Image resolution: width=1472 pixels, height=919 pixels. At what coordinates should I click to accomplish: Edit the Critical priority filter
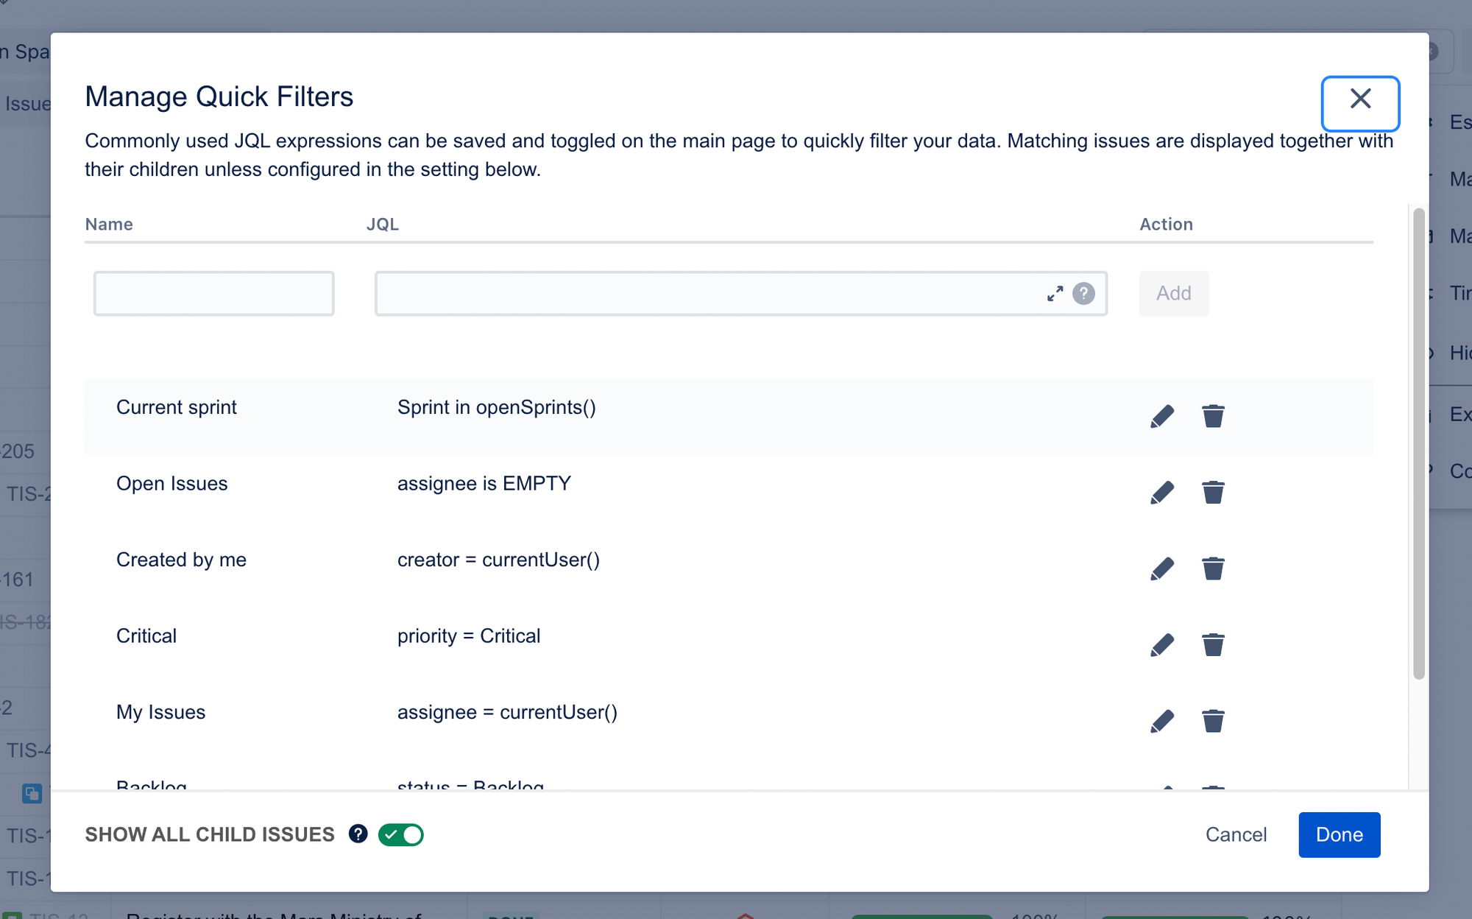pos(1162,645)
